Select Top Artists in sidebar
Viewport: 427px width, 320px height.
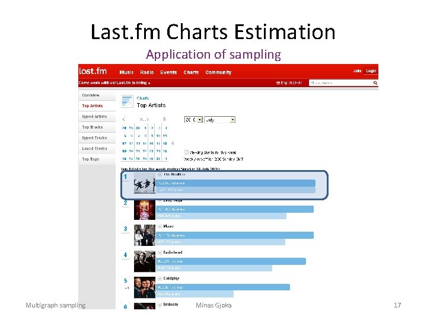pos(97,106)
